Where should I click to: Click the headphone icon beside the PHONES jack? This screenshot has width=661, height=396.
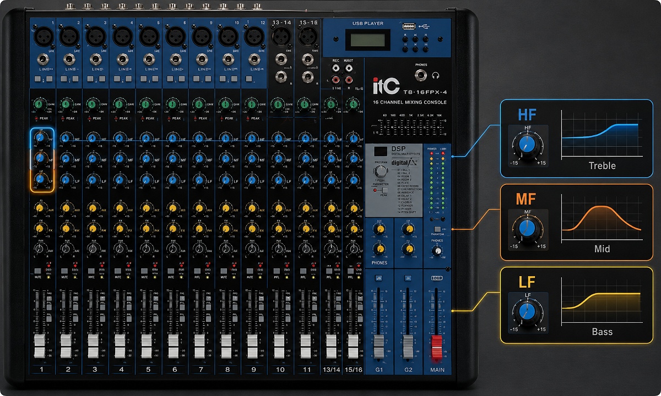(x=436, y=75)
